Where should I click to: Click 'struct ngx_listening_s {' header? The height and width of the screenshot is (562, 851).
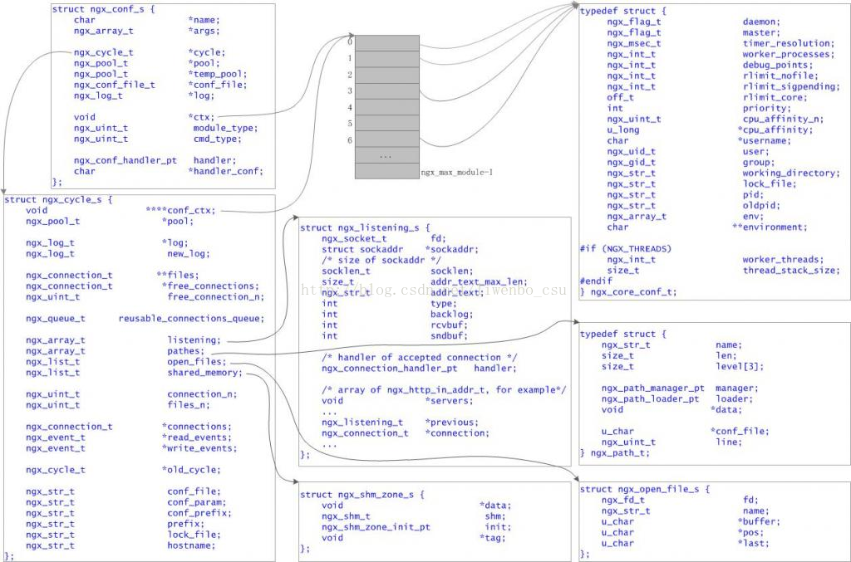click(x=365, y=228)
